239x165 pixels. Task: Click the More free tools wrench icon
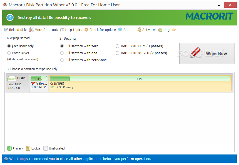31,30
